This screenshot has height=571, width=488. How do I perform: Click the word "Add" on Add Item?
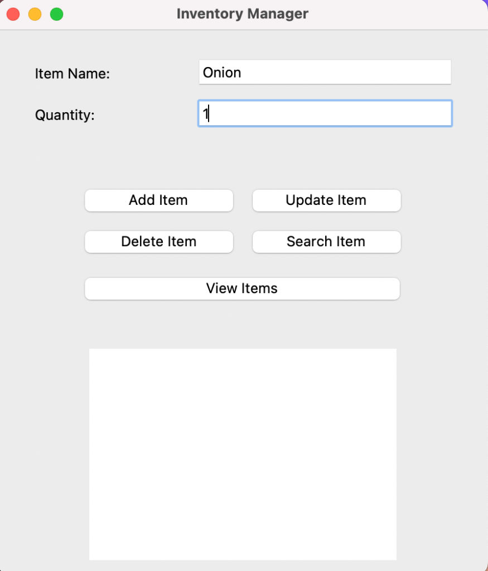point(141,200)
